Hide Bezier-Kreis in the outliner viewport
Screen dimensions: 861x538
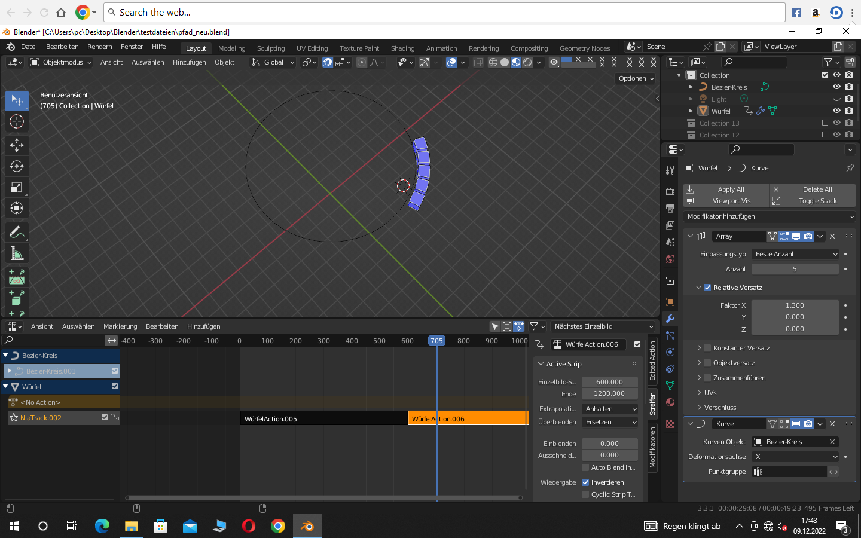pyautogui.click(x=836, y=87)
